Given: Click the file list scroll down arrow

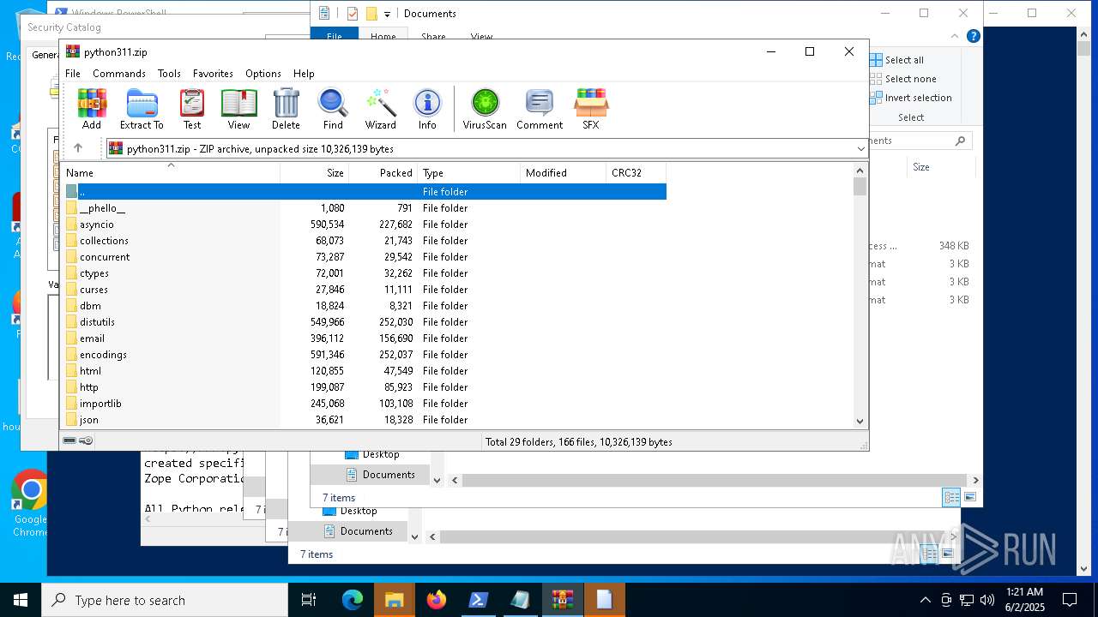Looking at the screenshot, I should (x=860, y=421).
